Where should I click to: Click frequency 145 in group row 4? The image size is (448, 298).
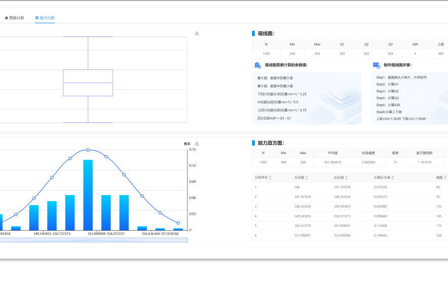[x=439, y=216]
